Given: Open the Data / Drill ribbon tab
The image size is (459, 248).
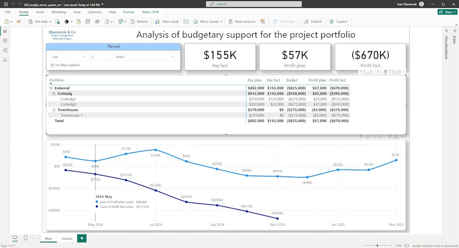Looking at the screenshot, I should (x=150, y=12).
